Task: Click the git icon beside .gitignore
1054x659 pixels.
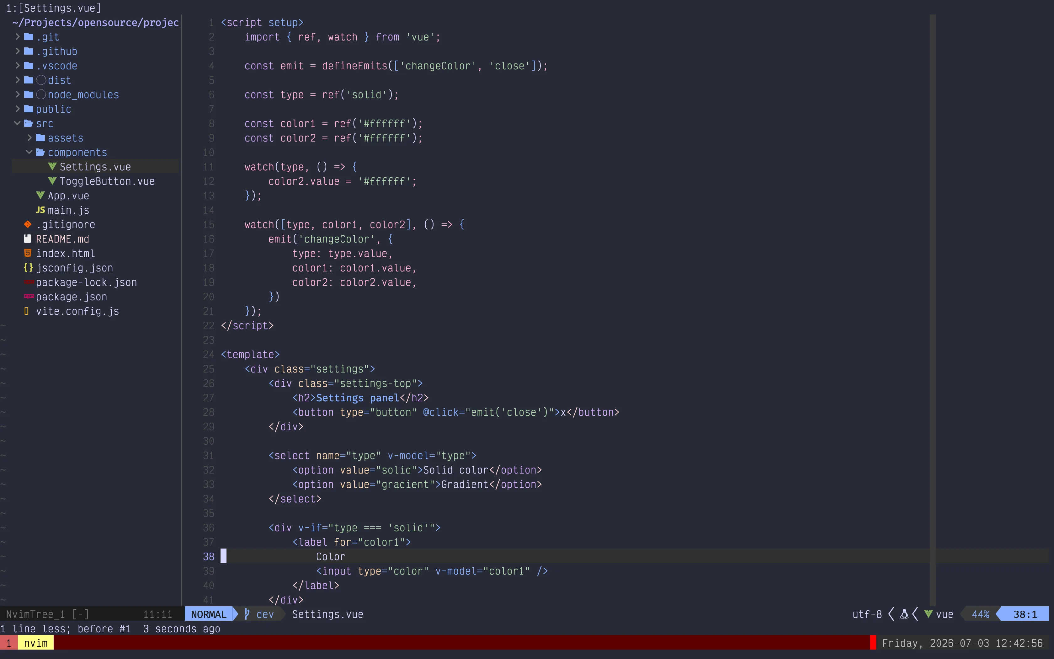Action: (28, 224)
